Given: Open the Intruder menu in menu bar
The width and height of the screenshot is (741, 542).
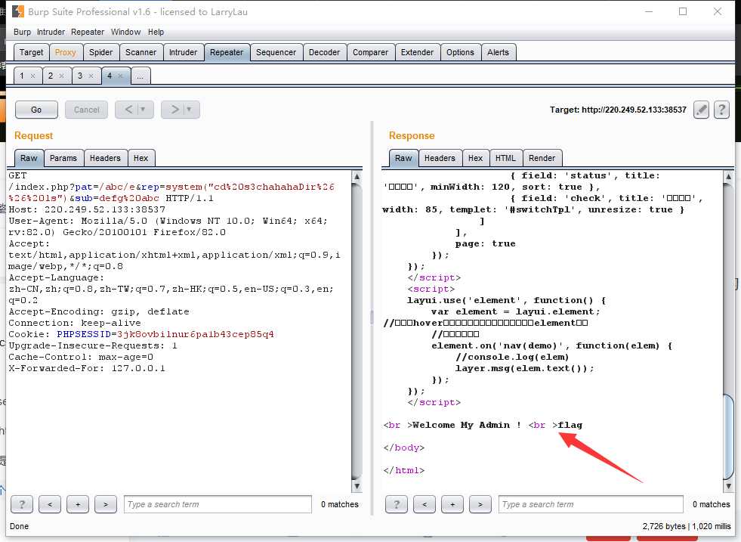Looking at the screenshot, I should (51, 32).
